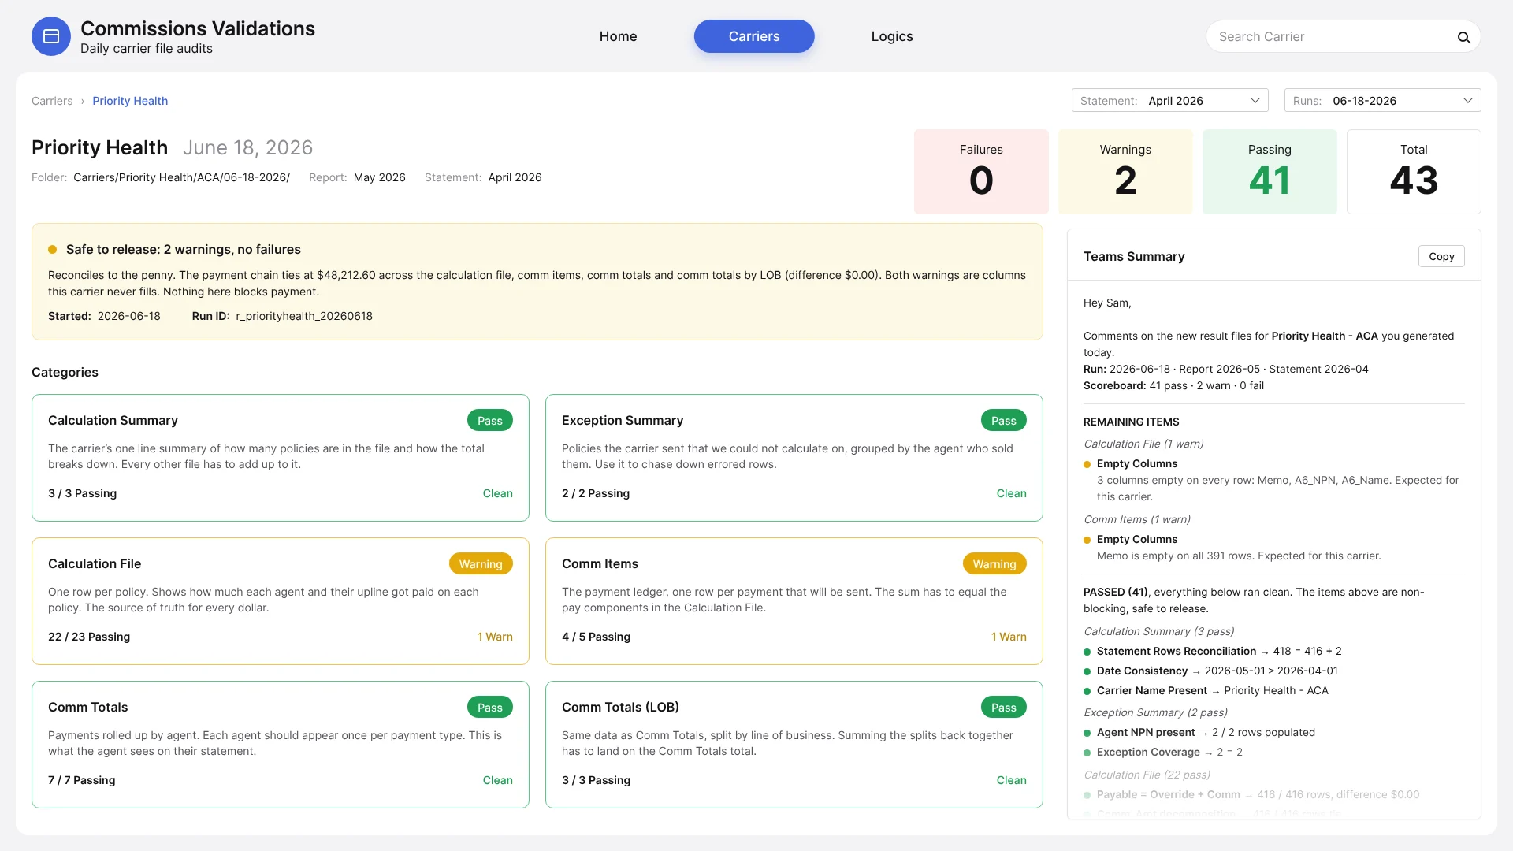Click '1 Warn' in Comm Items card

[1009, 637]
